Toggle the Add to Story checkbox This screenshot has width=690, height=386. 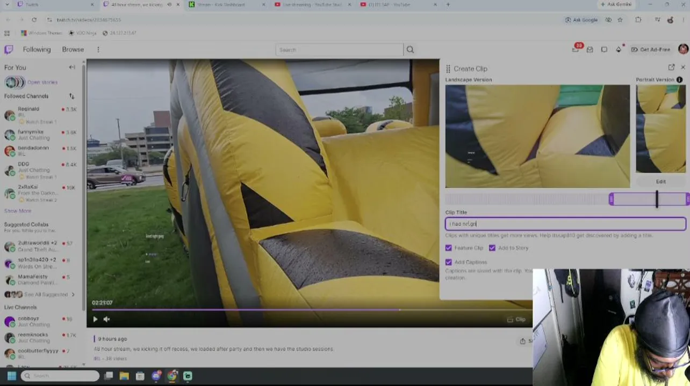492,248
